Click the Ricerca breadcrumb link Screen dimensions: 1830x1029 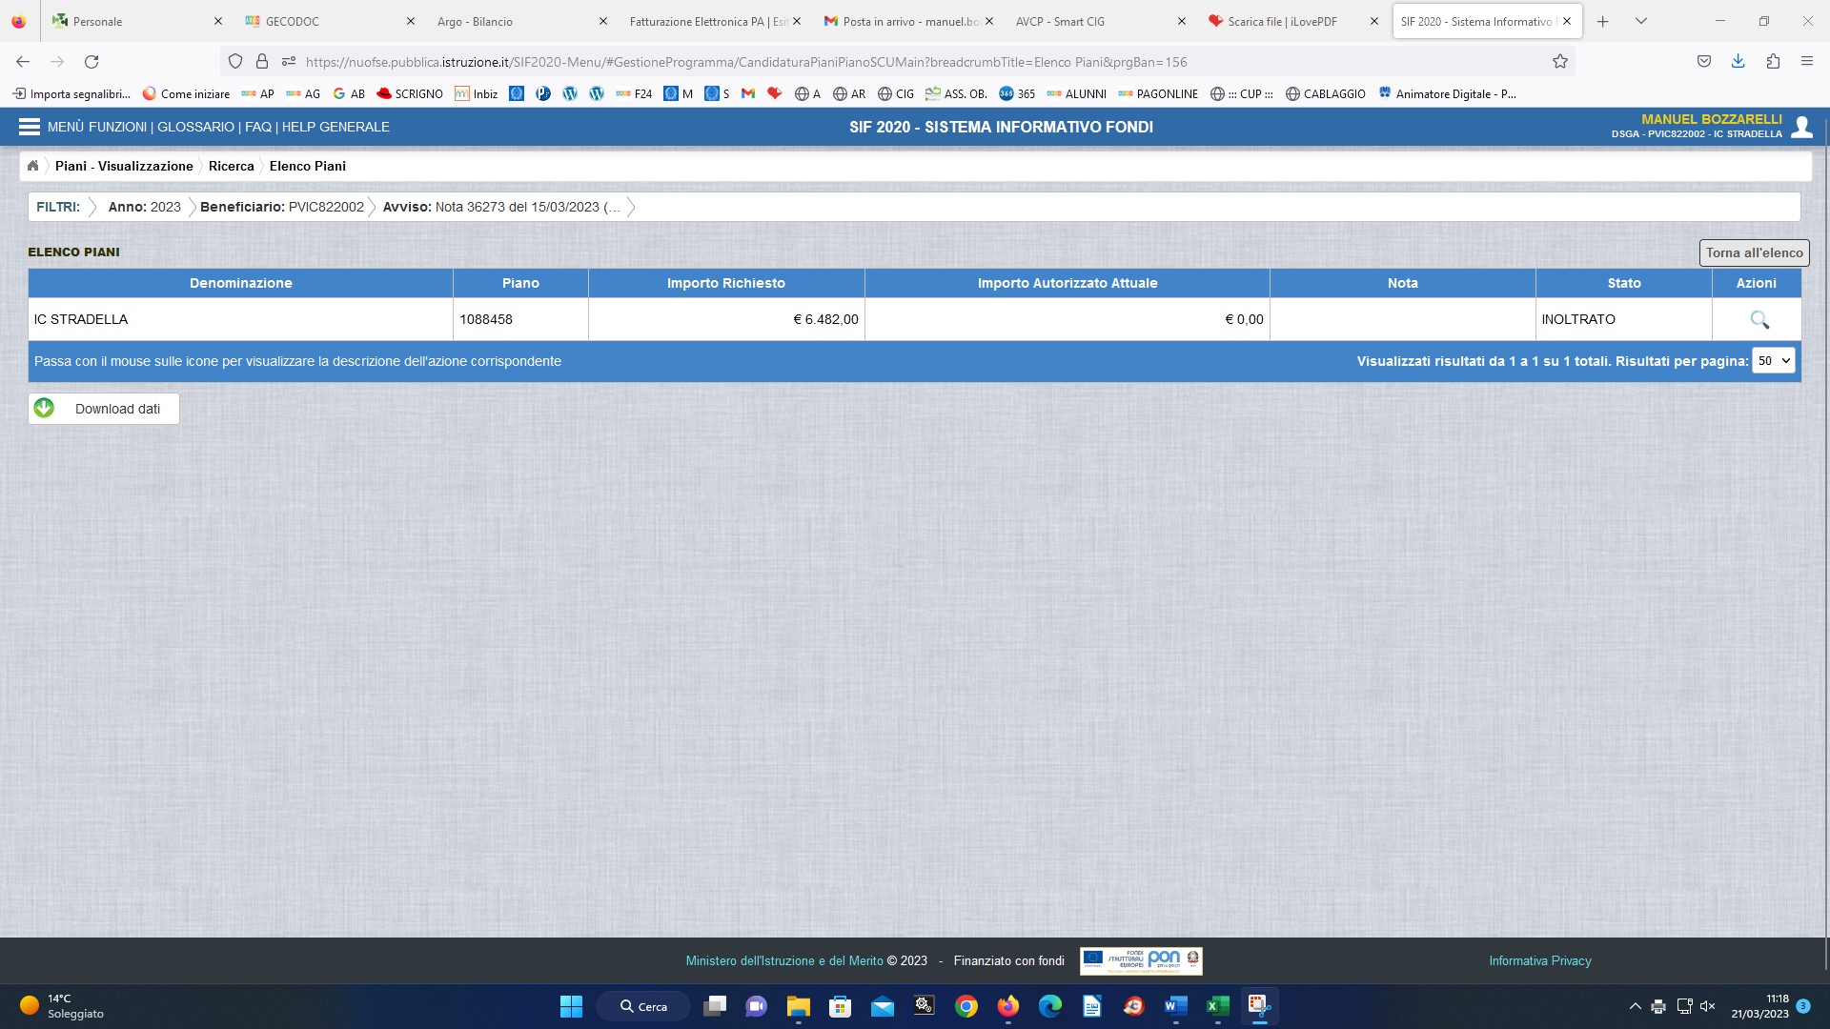coord(231,166)
